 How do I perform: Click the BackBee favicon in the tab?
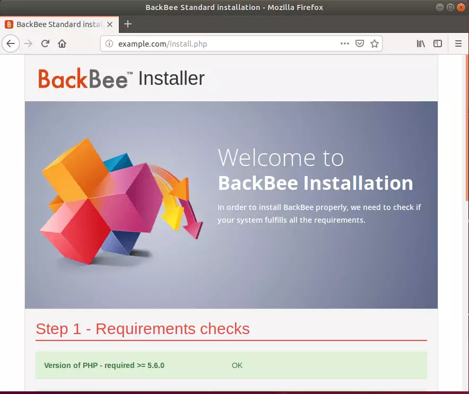8,24
